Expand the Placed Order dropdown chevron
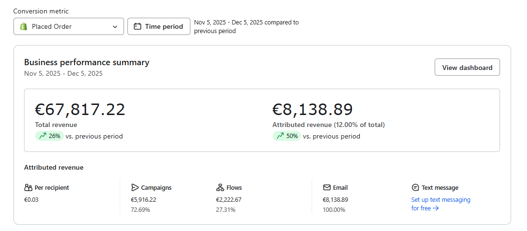 point(115,27)
